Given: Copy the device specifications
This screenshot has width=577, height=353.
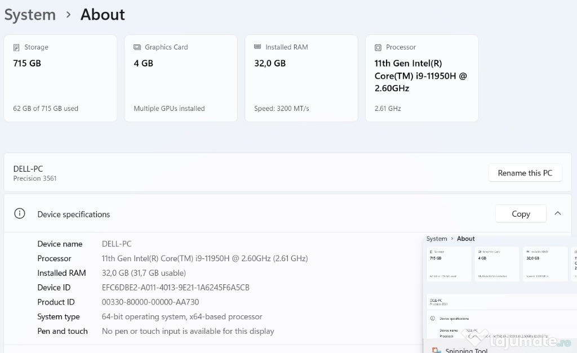Looking at the screenshot, I should click(521, 213).
